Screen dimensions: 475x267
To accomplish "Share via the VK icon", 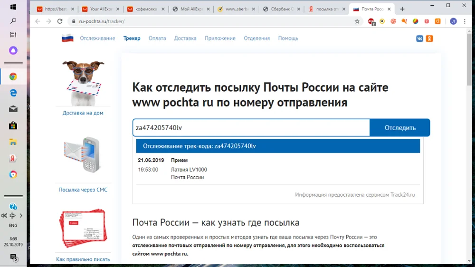I will tap(419, 38).
